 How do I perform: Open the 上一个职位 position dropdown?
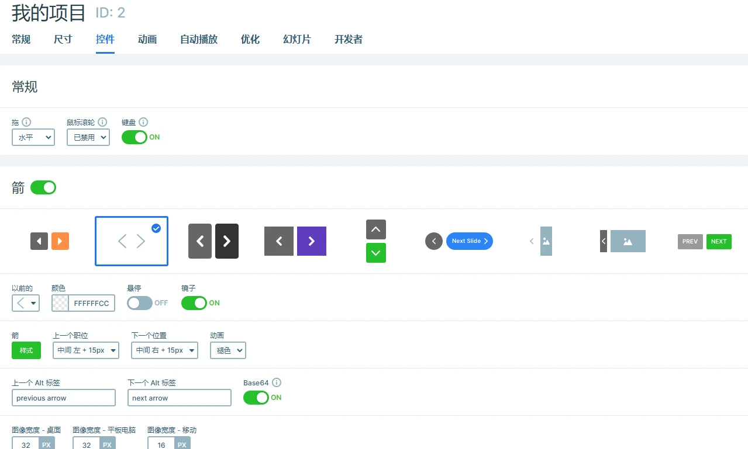tap(85, 350)
